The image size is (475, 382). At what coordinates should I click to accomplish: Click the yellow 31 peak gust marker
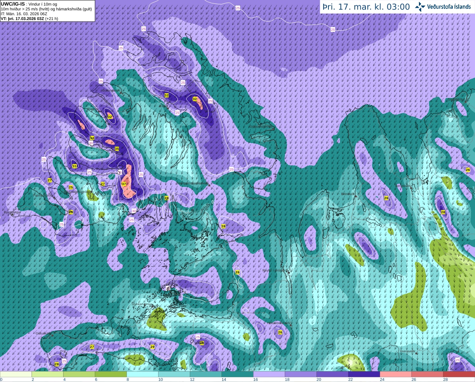pos(75,166)
